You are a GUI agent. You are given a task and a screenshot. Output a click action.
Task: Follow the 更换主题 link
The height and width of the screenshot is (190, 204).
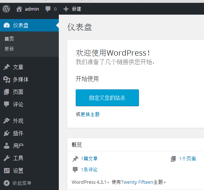coord(90,114)
